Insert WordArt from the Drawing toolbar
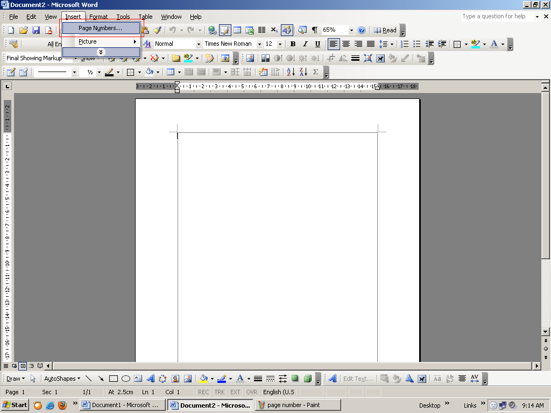Screen dimensions: 551x413 point(151,379)
